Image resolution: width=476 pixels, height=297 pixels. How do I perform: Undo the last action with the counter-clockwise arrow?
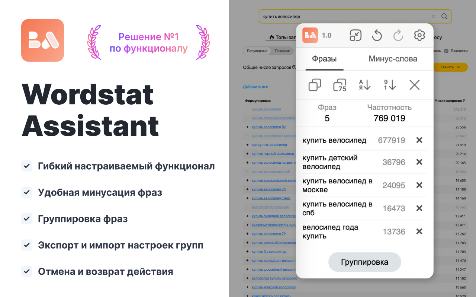[377, 35]
